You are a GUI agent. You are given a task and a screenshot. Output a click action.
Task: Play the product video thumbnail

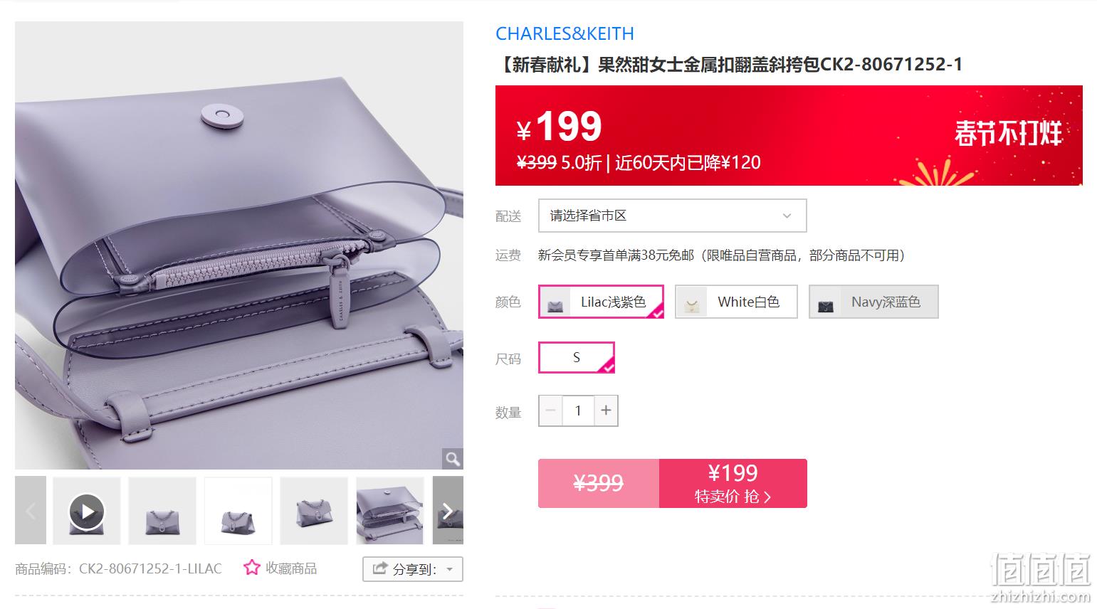pyautogui.click(x=87, y=511)
